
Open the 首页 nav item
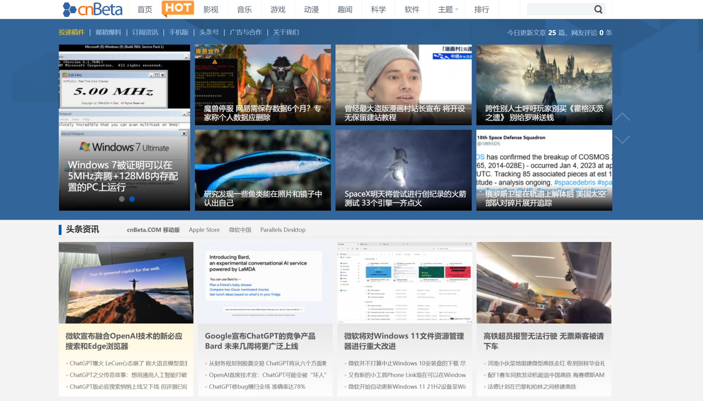pyautogui.click(x=145, y=10)
